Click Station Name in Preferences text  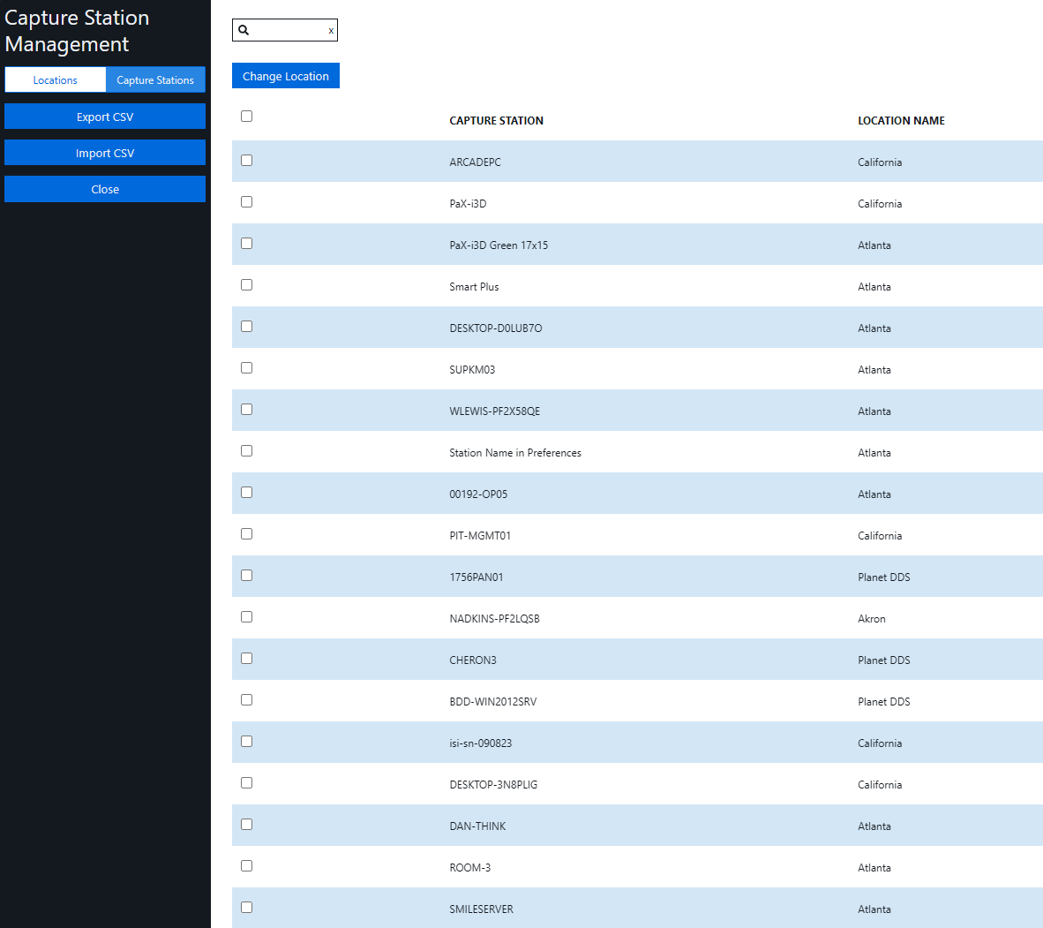(515, 453)
